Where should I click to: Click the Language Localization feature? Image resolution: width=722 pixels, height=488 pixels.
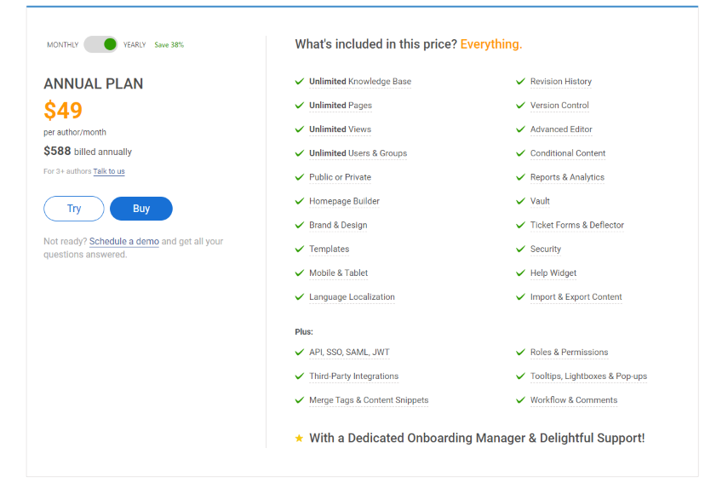[352, 297]
